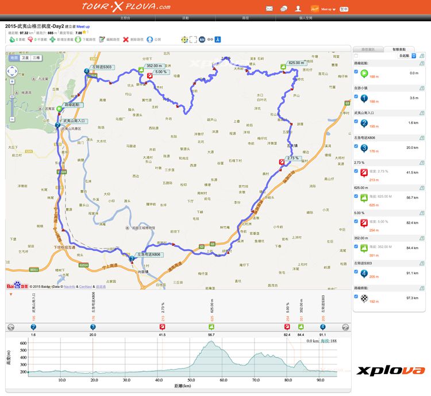Open the Meet up dropdown in header
Screen dimensions: 431x396
[x=330, y=9]
